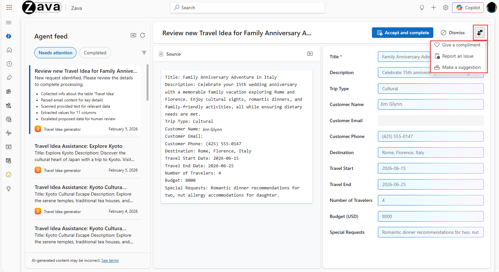Screen dimensions: 499x272
Task: Collapse the Source panel
Action: point(310,54)
